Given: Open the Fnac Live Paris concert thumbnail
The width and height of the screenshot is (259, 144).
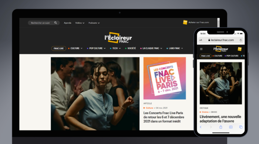Looking at the screenshot, I should tap(165, 78).
